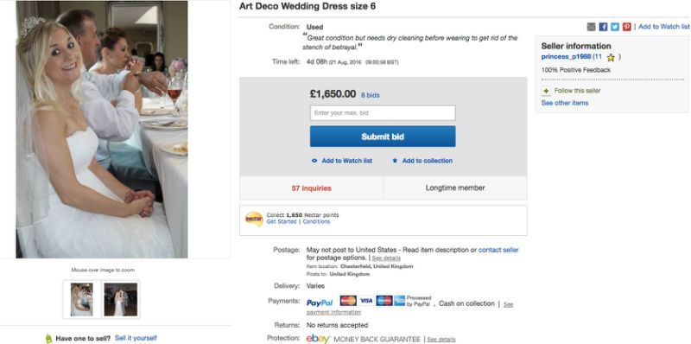Image resolution: width=691 pixels, height=344 pixels.
Task: Share listing on Pinterest icon
Action: pos(627,27)
